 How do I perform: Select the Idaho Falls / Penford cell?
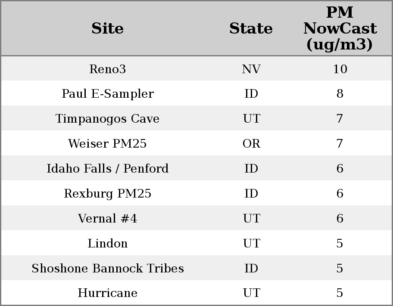[x=108, y=169]
